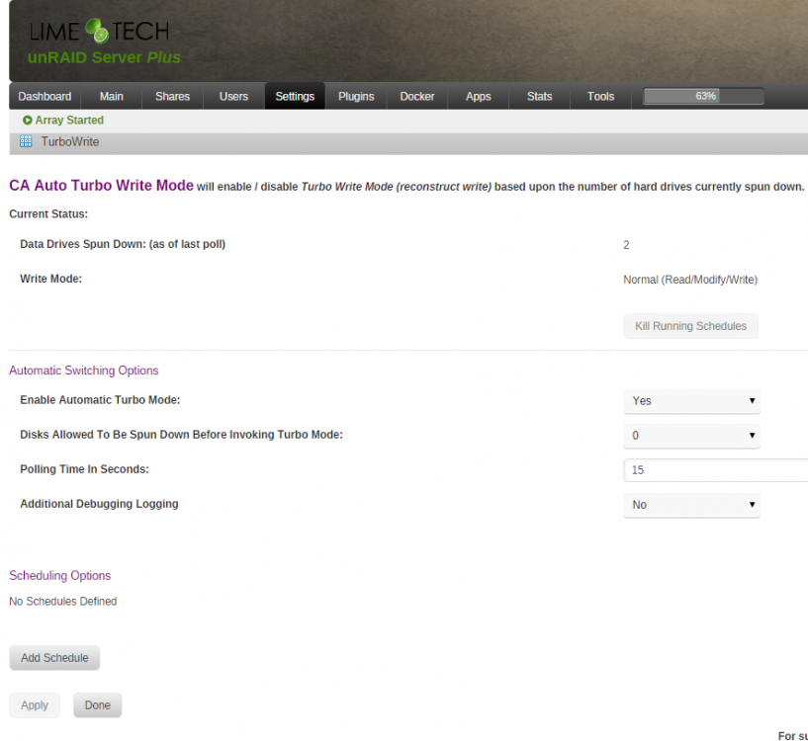Open the Tools tab
This screenshot has height=741, width=808.
(x=601, y=96)
